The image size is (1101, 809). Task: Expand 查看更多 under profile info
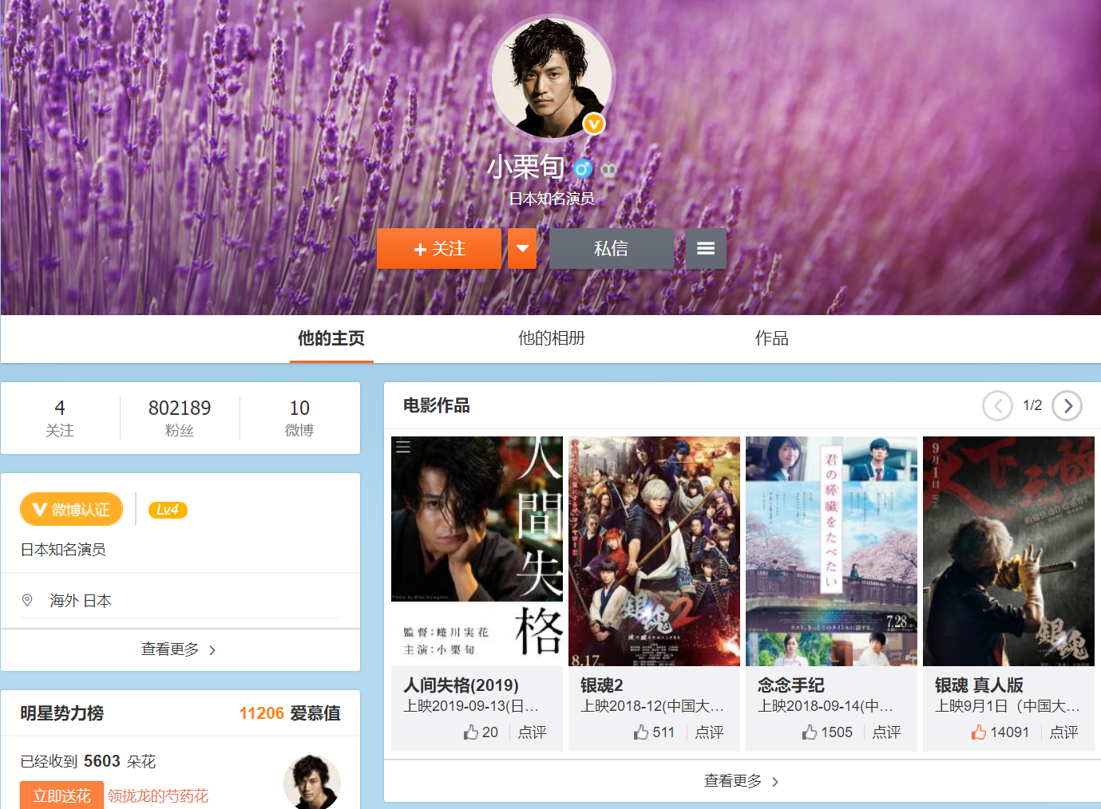(180, 649)
